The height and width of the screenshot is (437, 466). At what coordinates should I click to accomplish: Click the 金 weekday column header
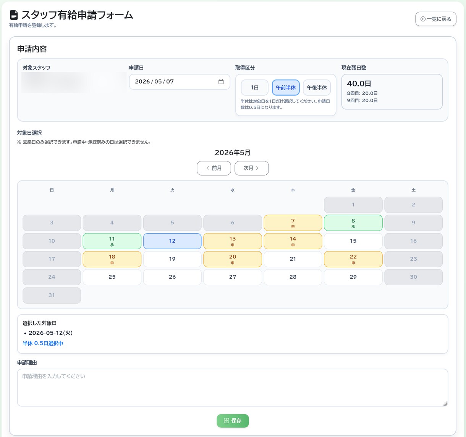(x=353, y=190)
